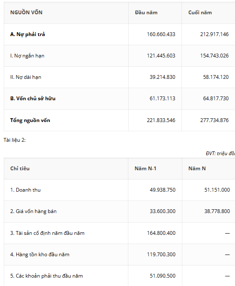The height and width of the screenshot is (286, 235).
Task: Select the 154.743.026 cell value
Action: tap(215, 56)
